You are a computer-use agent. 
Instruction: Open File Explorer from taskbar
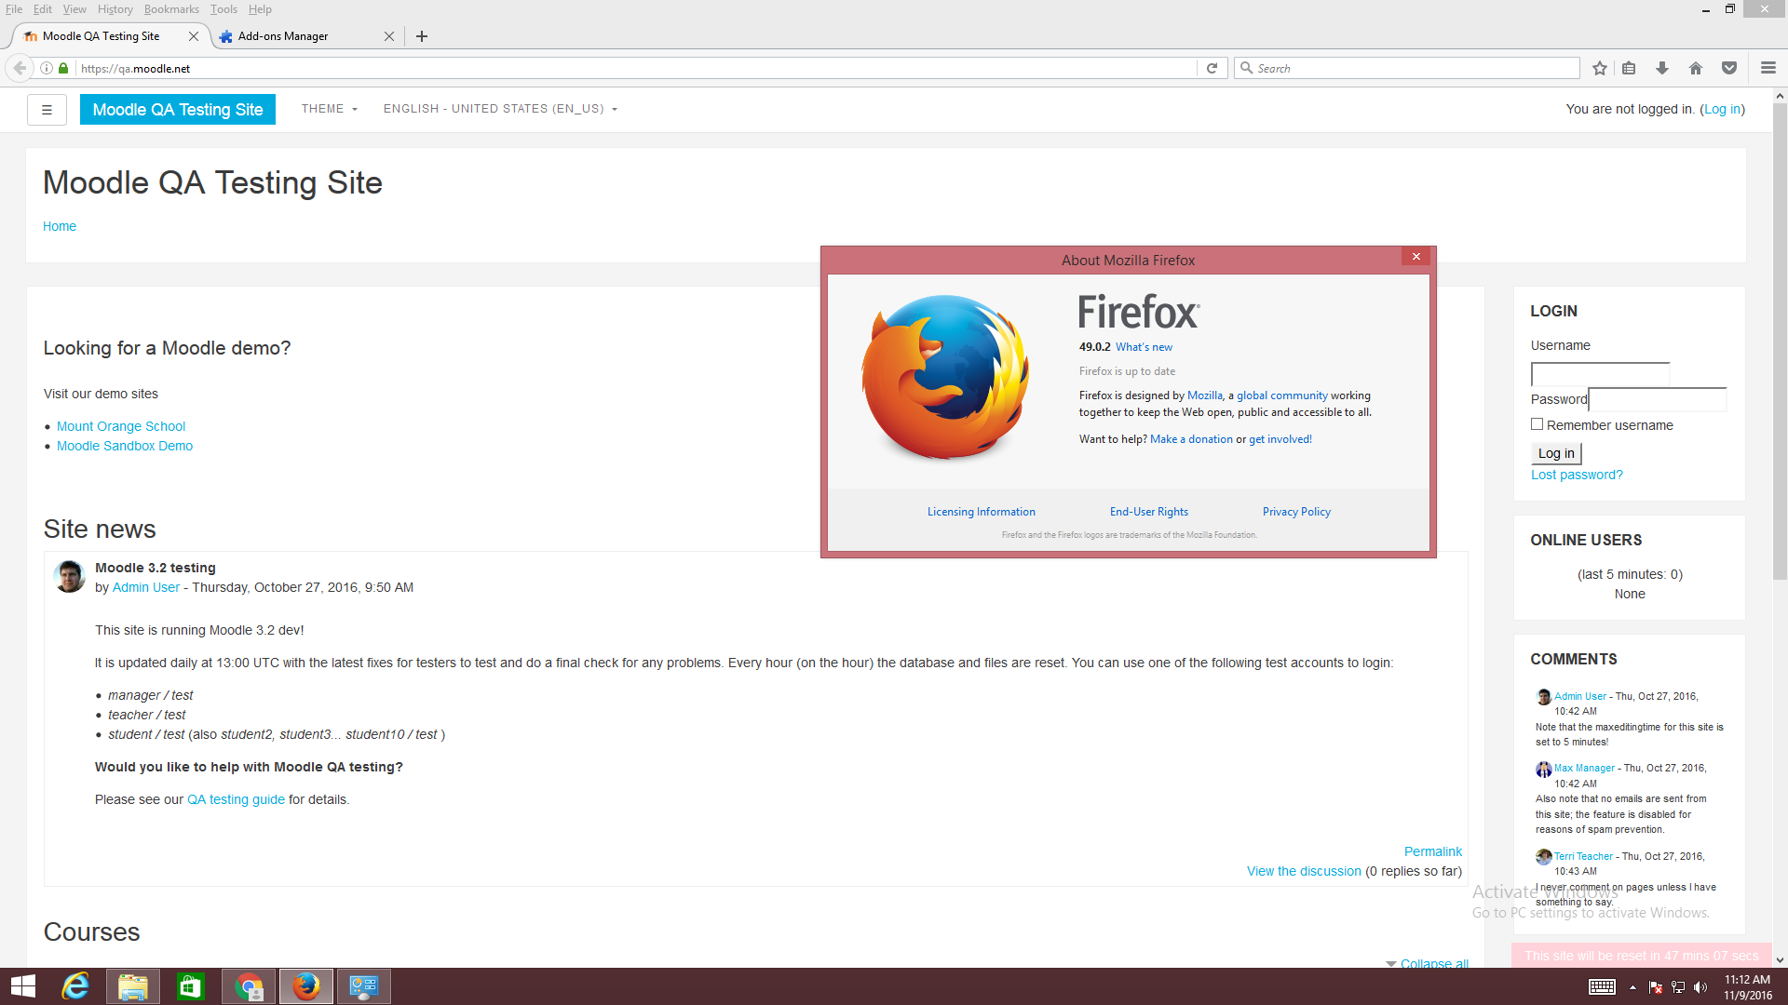pos(132,986)
